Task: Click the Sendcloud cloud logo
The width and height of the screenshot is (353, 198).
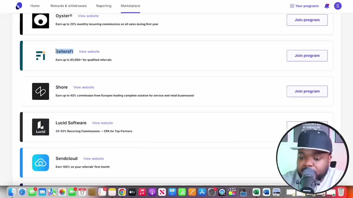Action: coord(41,163)
